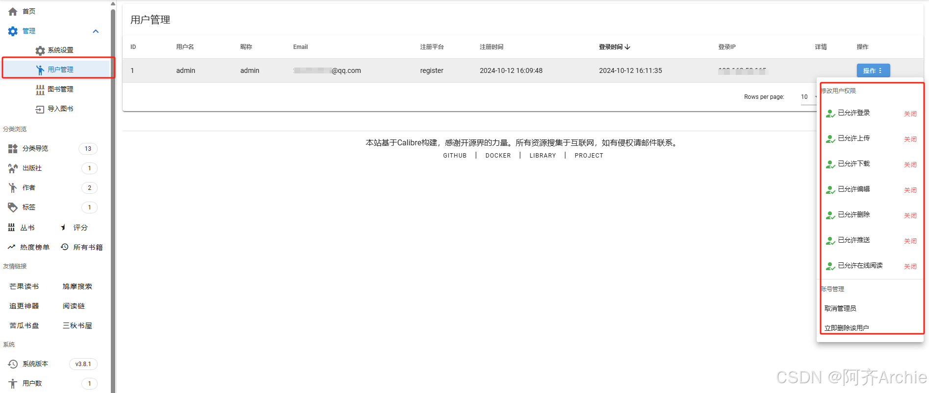Open the DOCKER footer link
The height and width of the screenshot is (393, 929).
tap(498, 156)
